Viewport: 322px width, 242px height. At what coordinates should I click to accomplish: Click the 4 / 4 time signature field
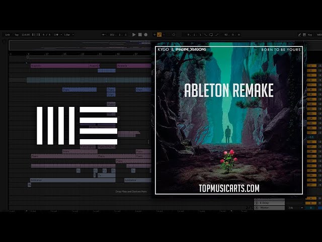click(x=46, y=35)
